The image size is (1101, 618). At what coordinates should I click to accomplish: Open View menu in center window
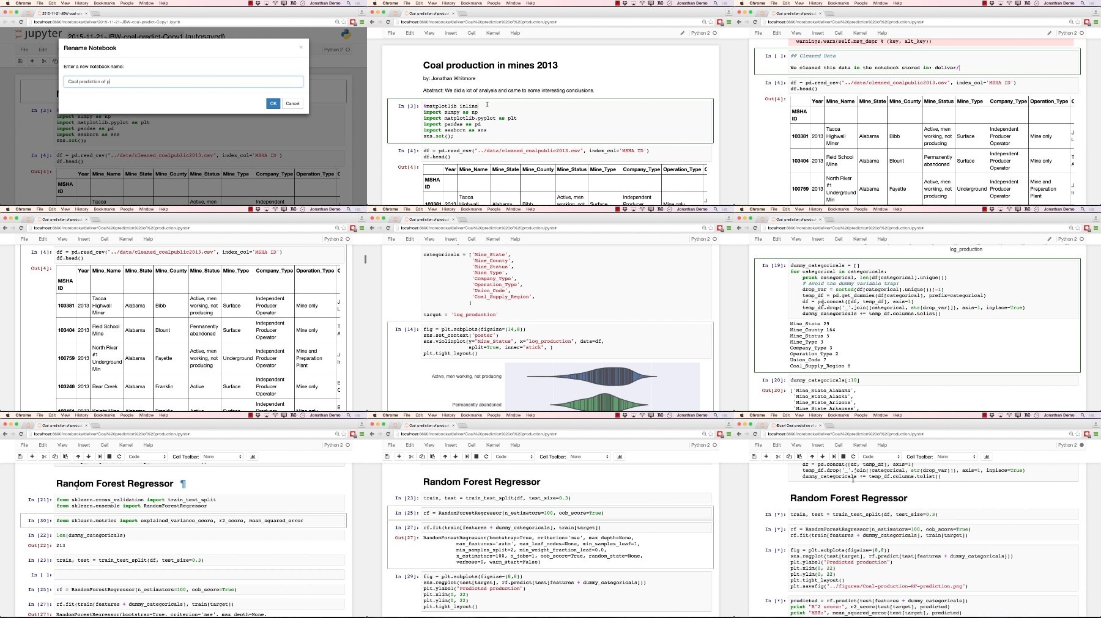429,239
